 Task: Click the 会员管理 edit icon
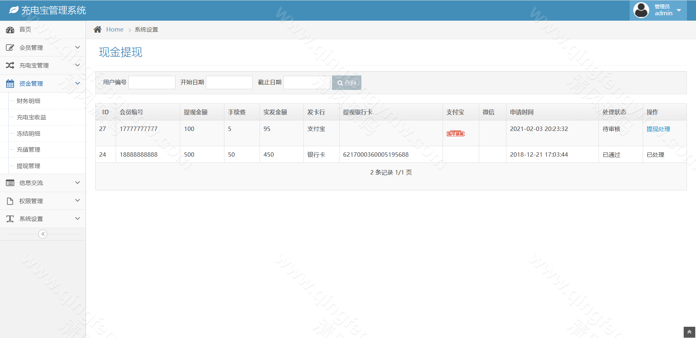[x=10, y=47]
